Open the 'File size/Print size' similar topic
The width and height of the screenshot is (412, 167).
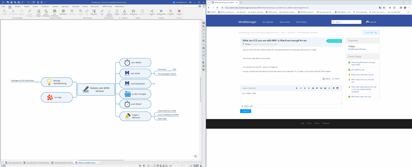(x=358, y=70)
